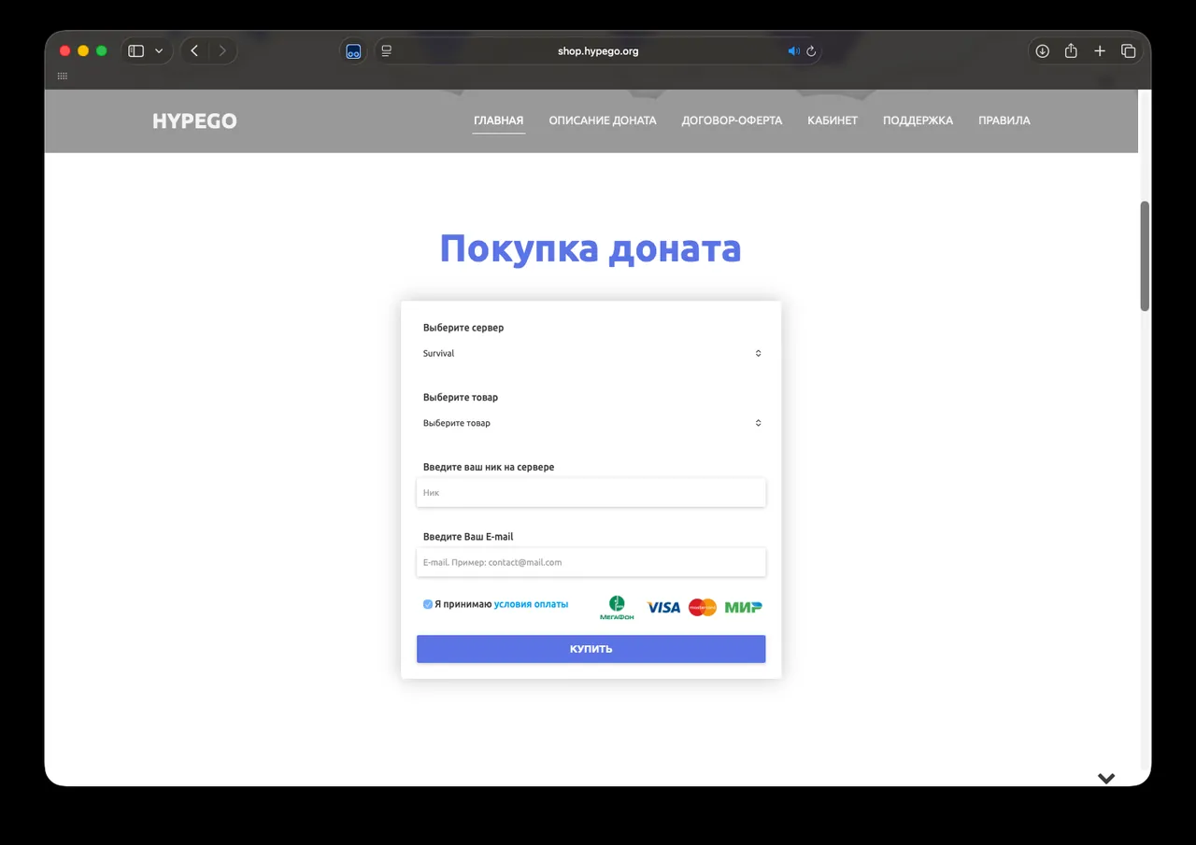This screenshot has height=845, width=1196.
Task: Open the ОПИСАНИЕ ДОНАТА menu item
Action: point(603,120)
